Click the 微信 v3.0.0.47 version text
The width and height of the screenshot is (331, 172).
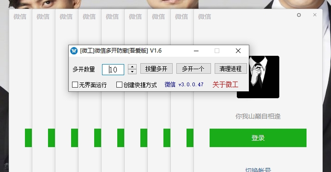point(184,84)
